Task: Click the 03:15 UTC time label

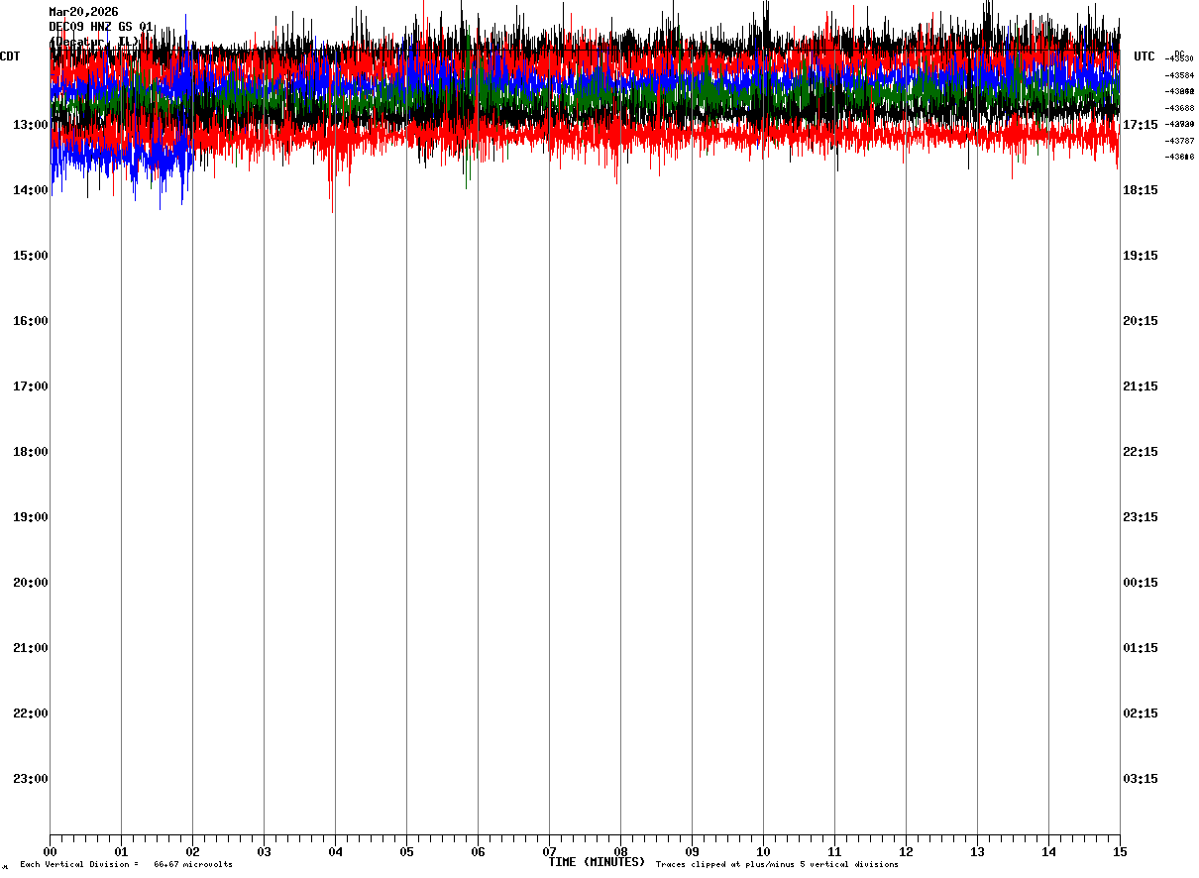Action: (x=1141, y=779)
